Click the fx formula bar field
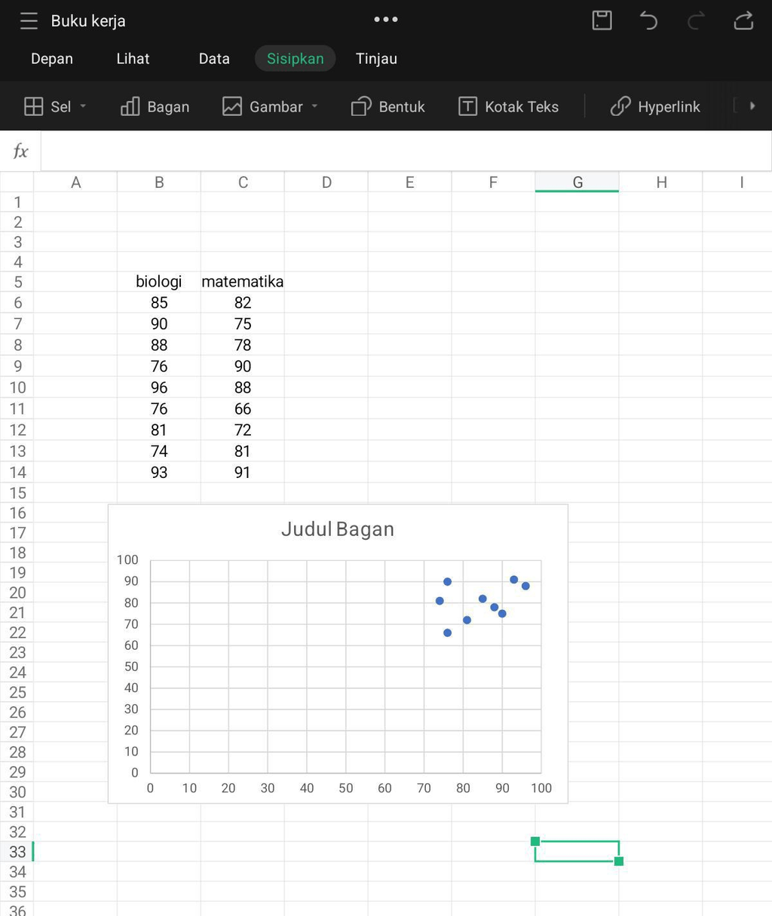Screen dimensions: 772x916 pyautogui.click(x=406, y=152)
